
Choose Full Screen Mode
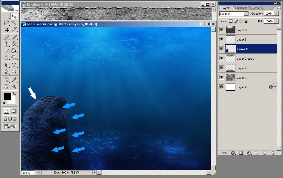coord(15,119)
